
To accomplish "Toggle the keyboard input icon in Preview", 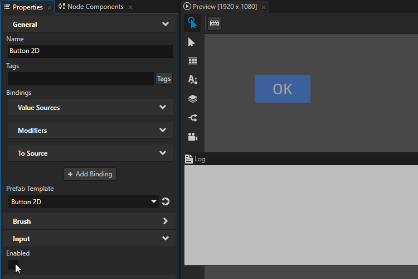I will [x=215, y=23].
